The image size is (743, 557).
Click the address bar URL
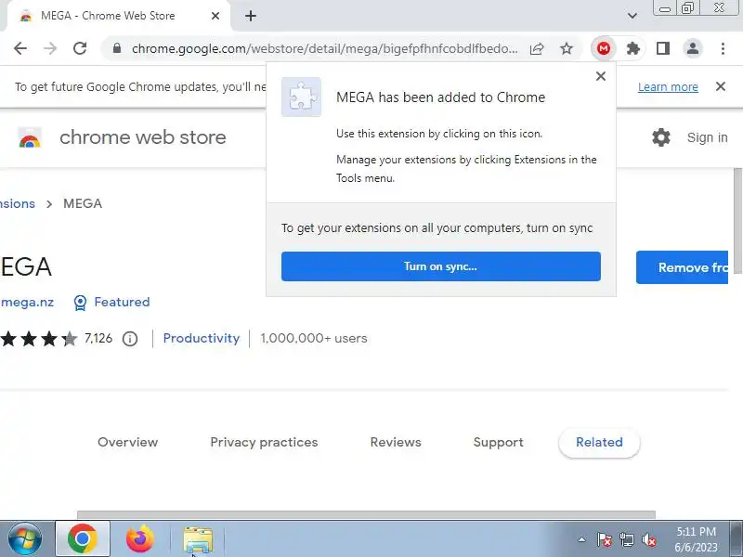[x=324, y=48]
